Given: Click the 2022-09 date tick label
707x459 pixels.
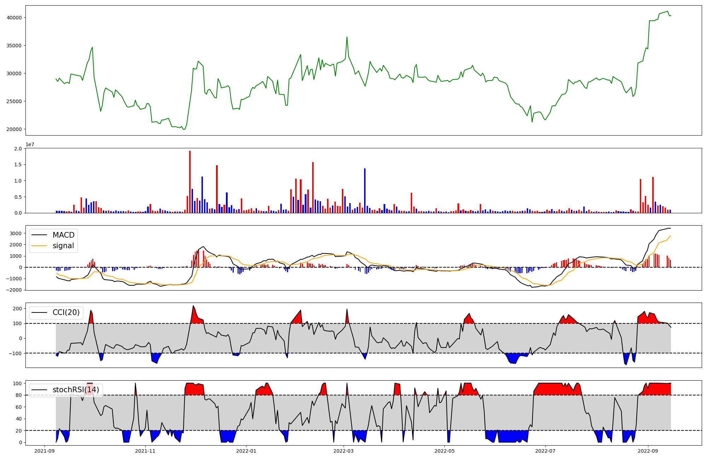Looking at the screenshot, I should 648,451.
